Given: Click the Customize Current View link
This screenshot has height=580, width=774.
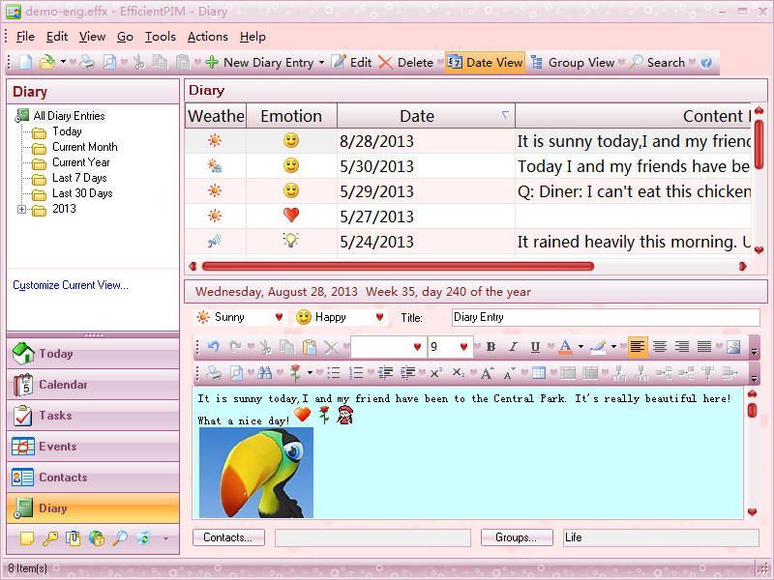Looking at the screenshot, I should point(70,285).
